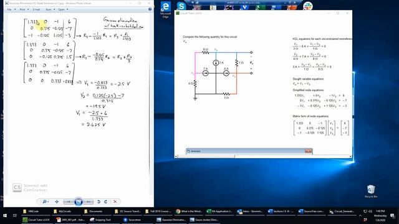This screenshot has height=224, width=399.
Task: Switch to DC Source Transf... taskbar item
Action: 128,212
